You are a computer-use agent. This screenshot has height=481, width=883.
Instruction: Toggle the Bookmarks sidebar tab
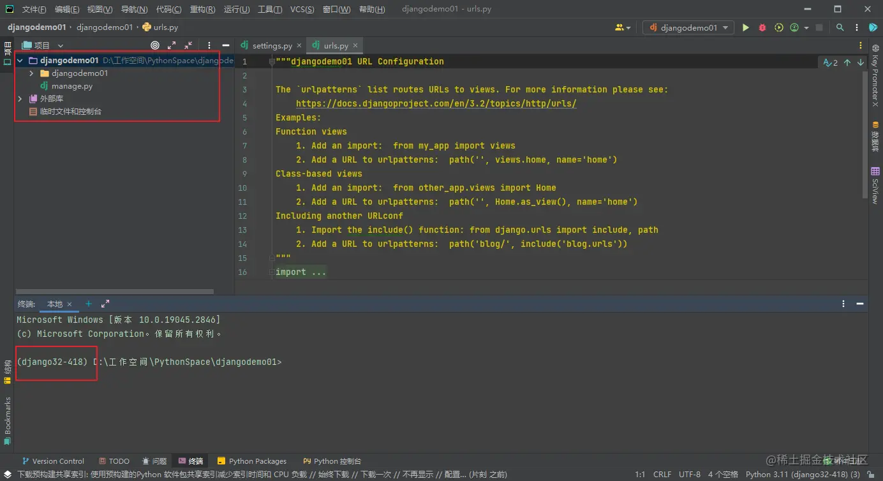(7, 420)
